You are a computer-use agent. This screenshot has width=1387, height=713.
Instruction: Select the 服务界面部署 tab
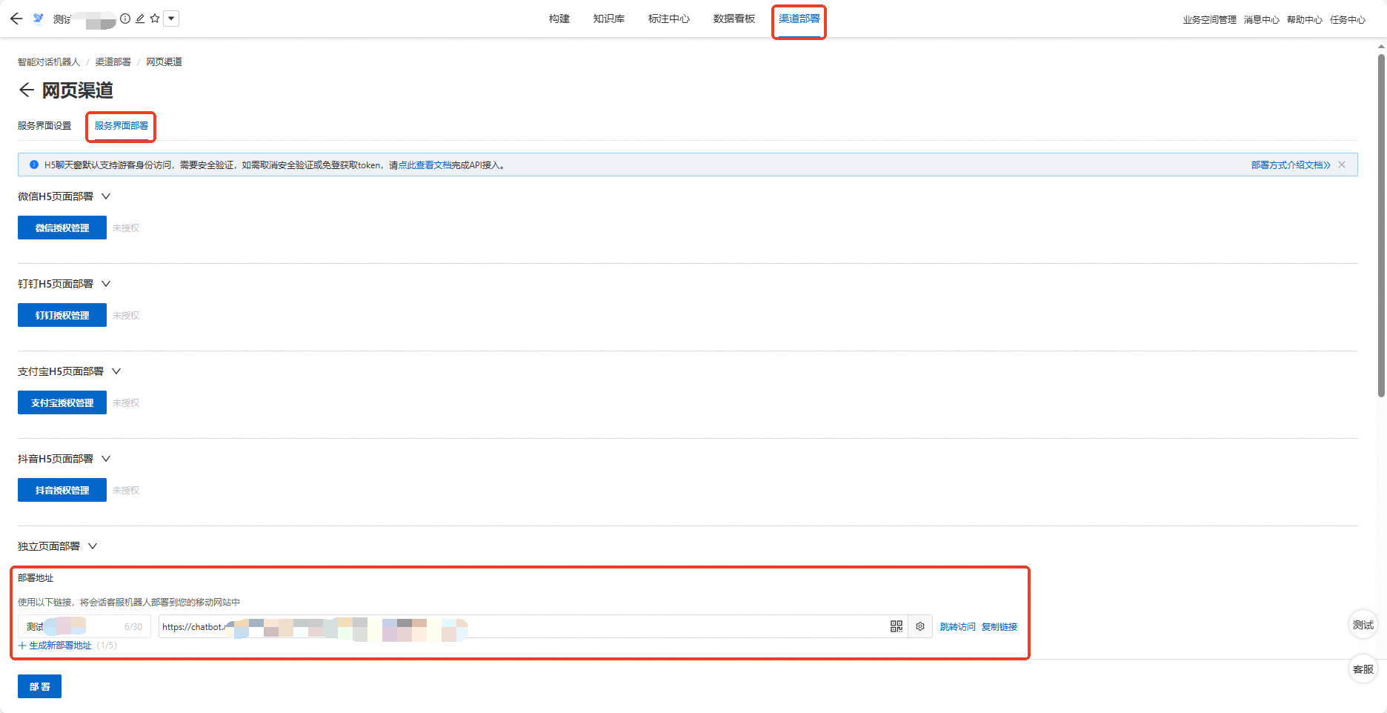pos(122,125)
